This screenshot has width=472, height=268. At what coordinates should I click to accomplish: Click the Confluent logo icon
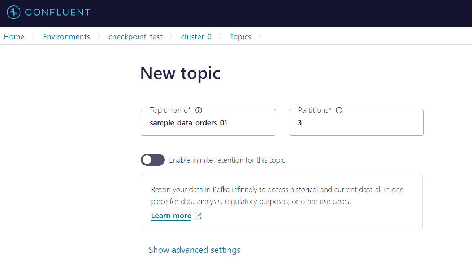14,12
